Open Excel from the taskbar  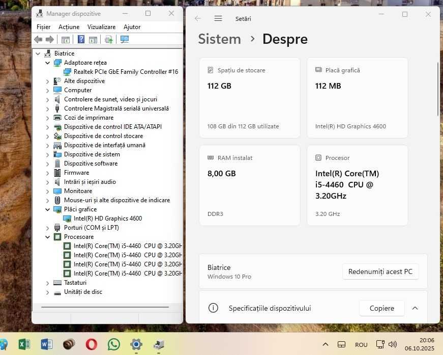coord(24,344)
